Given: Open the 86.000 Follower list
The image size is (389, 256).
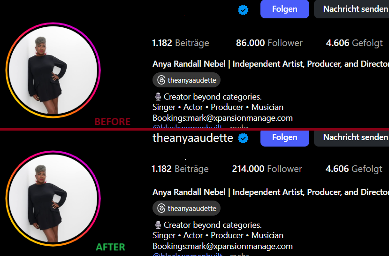Looking at the screenshot, I should [x=269, y=43].
